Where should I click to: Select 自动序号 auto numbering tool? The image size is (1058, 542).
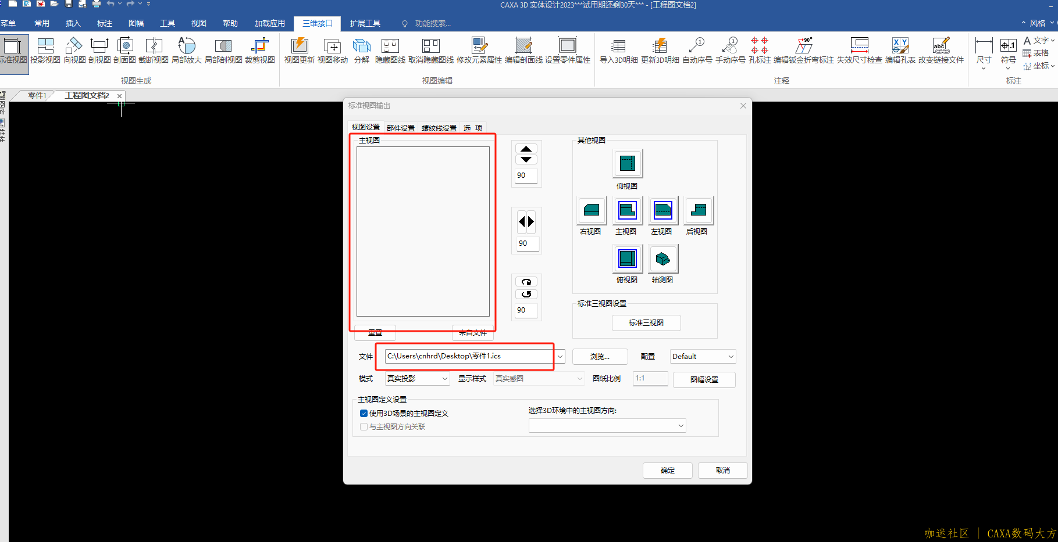[697, 51]
